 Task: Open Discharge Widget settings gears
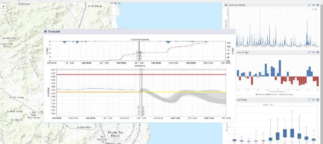click(x=318, y=5)
